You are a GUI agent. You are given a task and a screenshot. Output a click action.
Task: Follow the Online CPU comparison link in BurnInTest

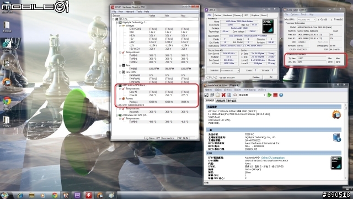pos(273,158)
